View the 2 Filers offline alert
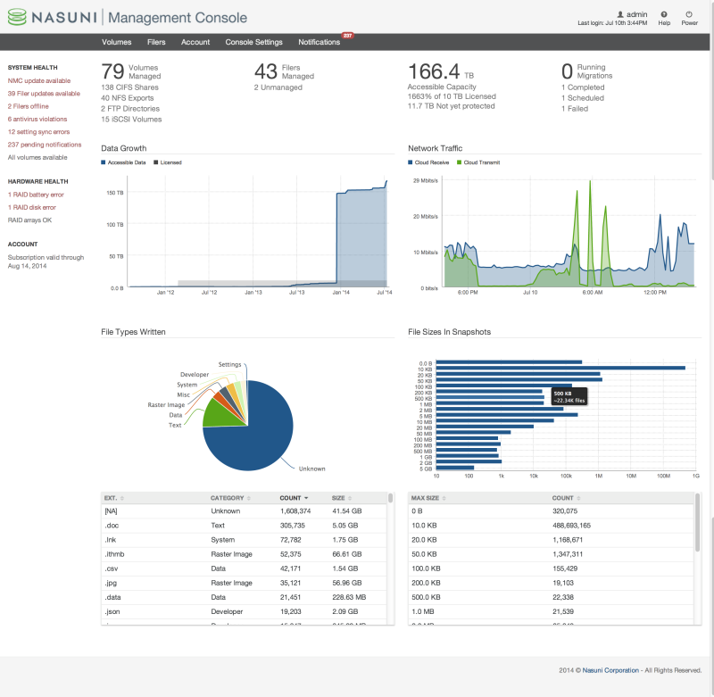 pos(29,106)
